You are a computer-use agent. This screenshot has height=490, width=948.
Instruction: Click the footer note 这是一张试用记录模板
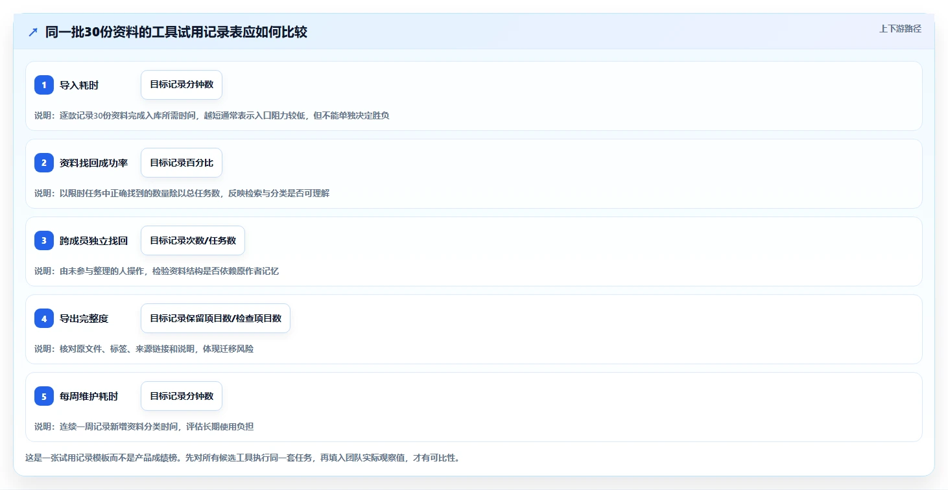click(x=243, y=458)
